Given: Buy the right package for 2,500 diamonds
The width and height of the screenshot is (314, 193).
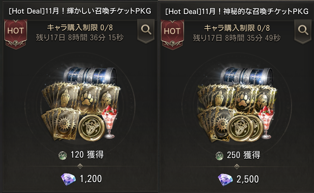Looking at the screenshot, I should pos(238,179).
